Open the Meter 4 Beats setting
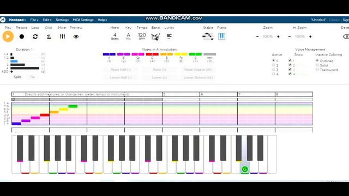Viewport: 349px width, 196px height. tap(115, 36)
